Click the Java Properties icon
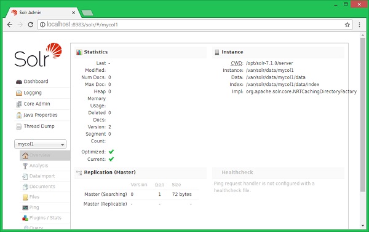 19,115
